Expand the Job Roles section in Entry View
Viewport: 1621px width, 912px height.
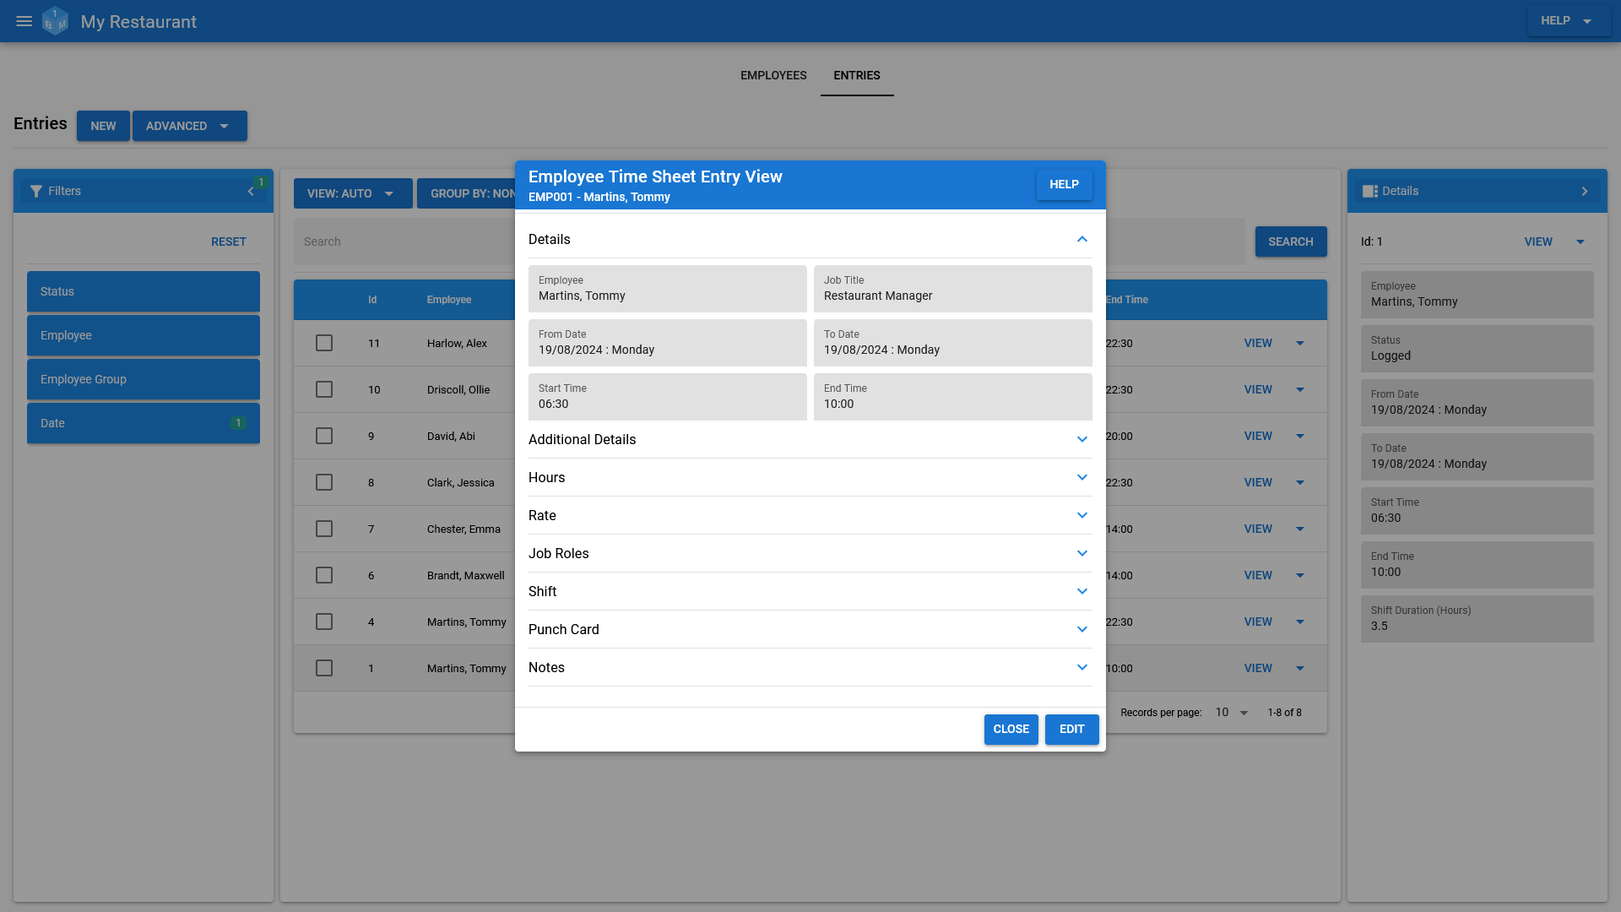[x=1081, y=553]
